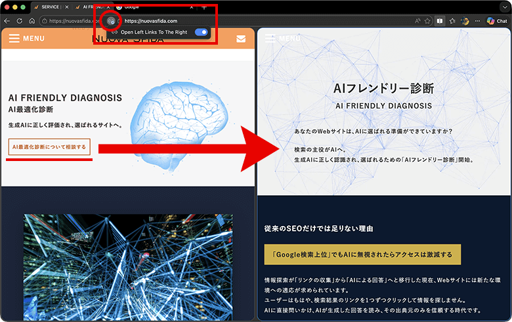Go back with the browser back arrow
The height and width of the screenshot is (322, 512).
[x=7, y=21]
